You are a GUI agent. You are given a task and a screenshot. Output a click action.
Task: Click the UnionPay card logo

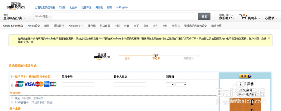click(19, 84)
